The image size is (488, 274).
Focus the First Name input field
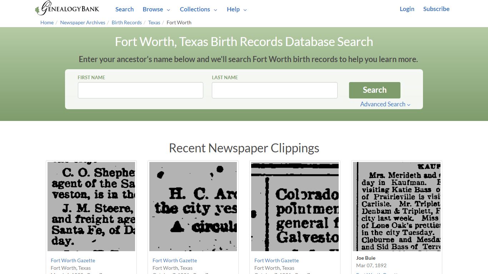(x=140, y=90)
